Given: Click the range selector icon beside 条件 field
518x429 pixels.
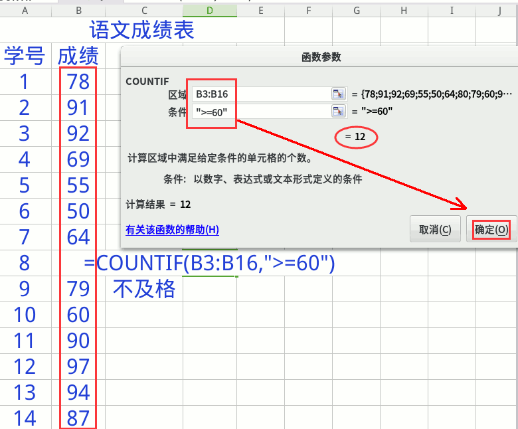Looking at the screenshot, I should tap(339, 111).
